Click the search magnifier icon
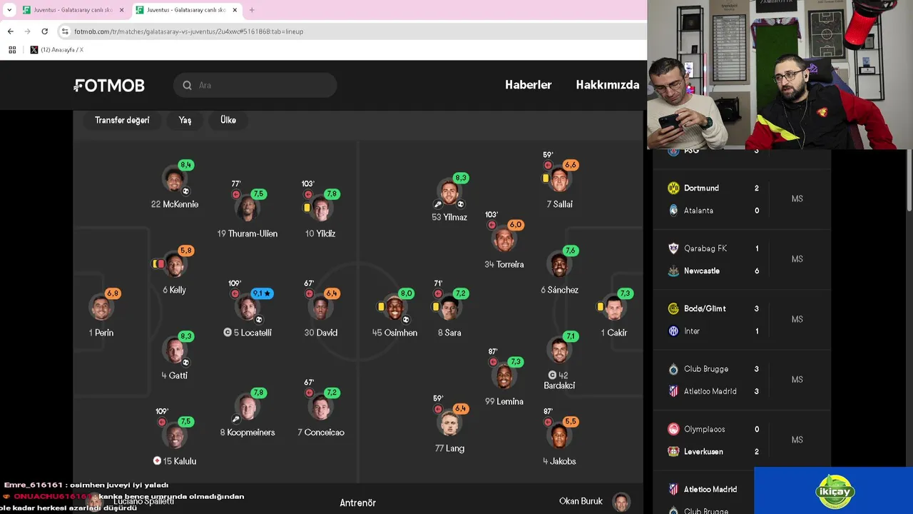Viewport: 913px width, 514px height. point(187,86)
